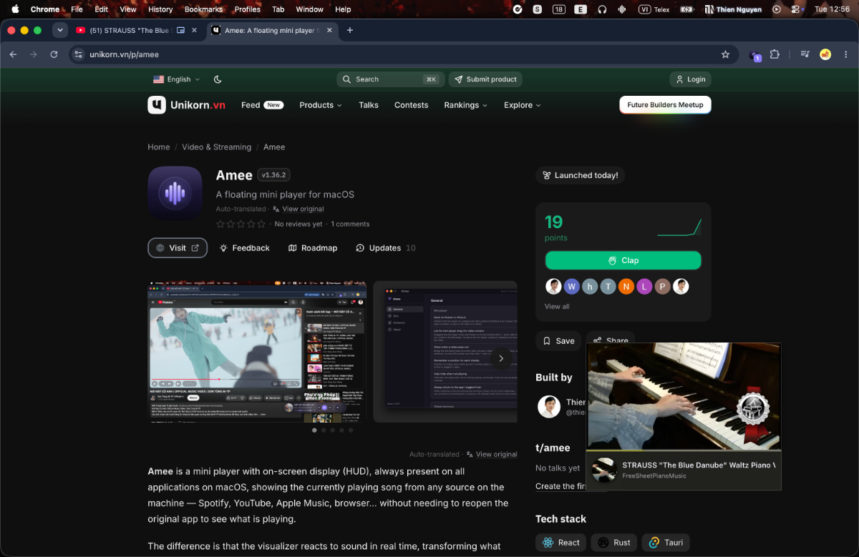This screenshot has height=557, width=859.
Task: Open the Contests nav item
Action: [411, 105]
